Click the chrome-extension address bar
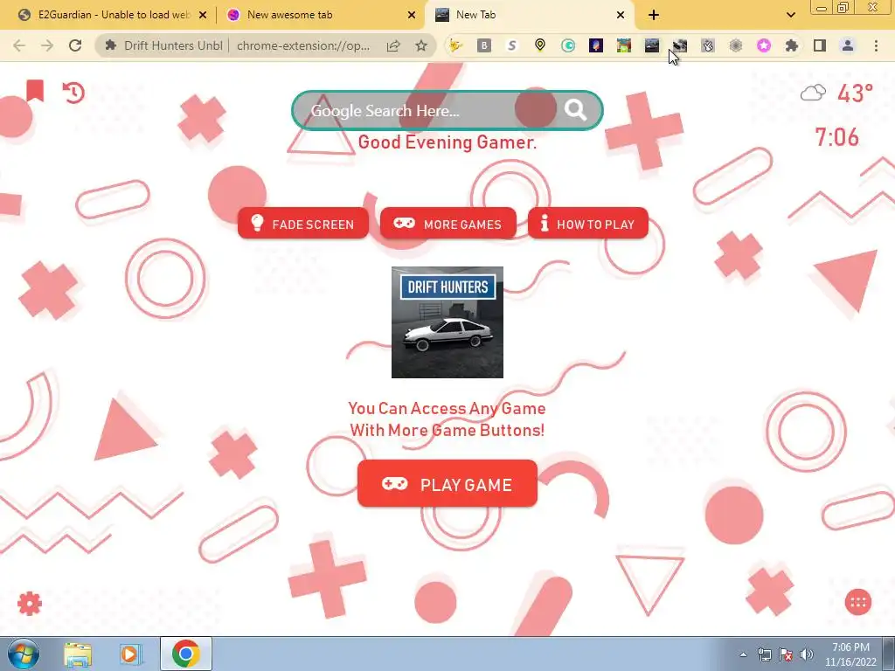This screenshot has width=895, height=671. coord(303,45)
